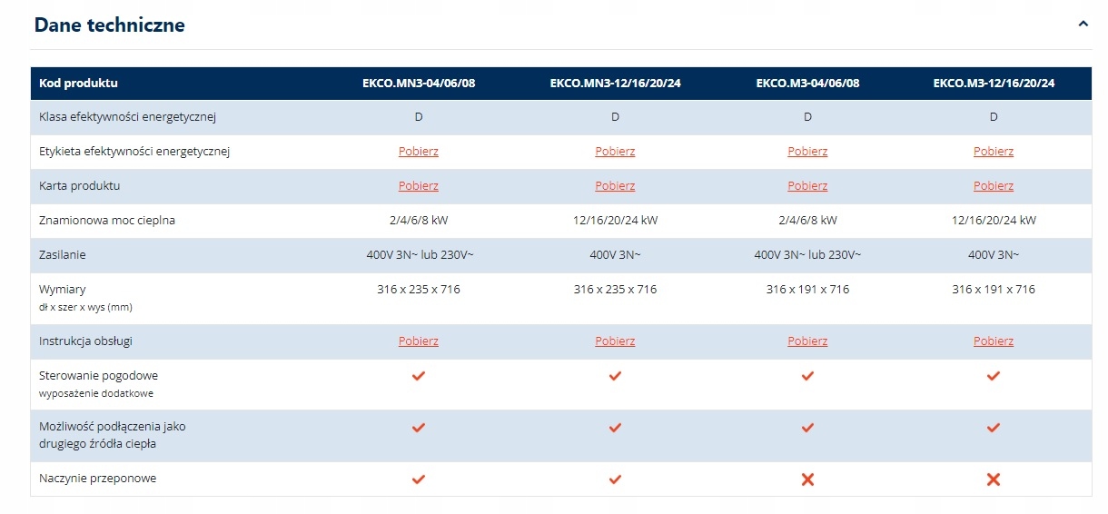
Task: Click Sterowanie pogodowe checkmark for EKCO.MN3-04/06/08
Action: (x=419, y=376)
